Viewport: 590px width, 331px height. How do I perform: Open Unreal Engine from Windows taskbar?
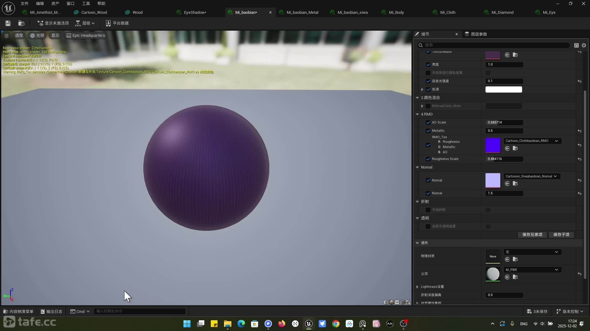(x=309, y=324)
